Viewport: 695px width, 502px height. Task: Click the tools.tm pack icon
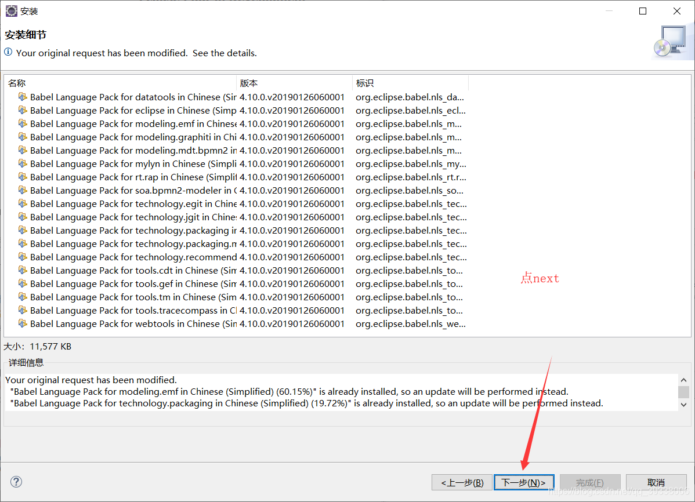tap(23, 296)
